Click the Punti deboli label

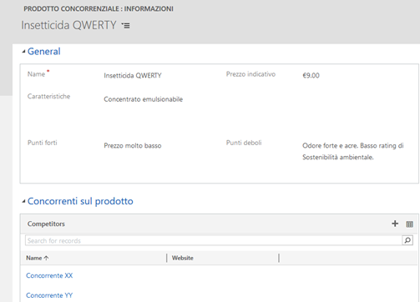coord(244,143)
